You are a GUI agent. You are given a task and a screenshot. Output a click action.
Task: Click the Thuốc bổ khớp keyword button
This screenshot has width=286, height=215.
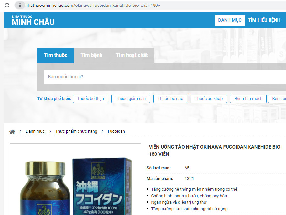[x=209, y=99]
